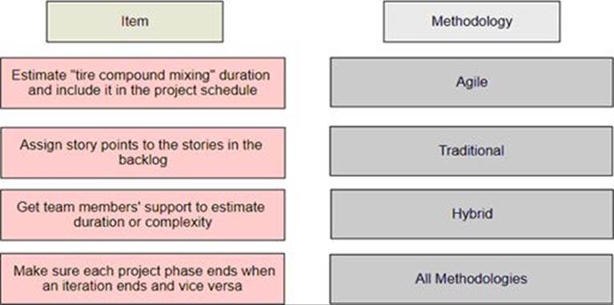This screenshot has width=614, height=305.
Task: Select the Assign story points item
Action: (x=143, y=153)
